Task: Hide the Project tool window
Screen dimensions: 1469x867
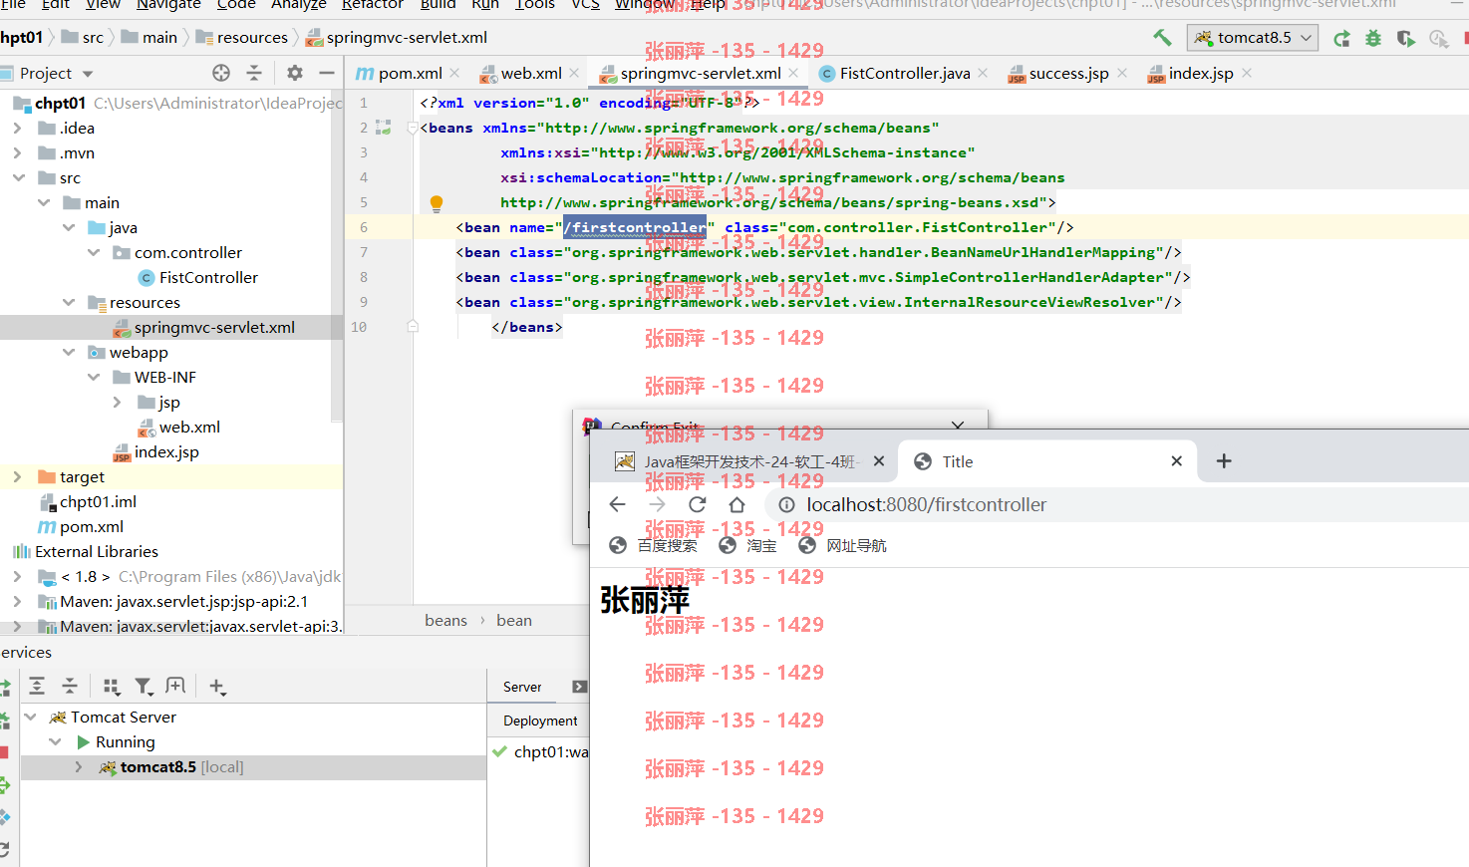Action: (x=326, y=73)
